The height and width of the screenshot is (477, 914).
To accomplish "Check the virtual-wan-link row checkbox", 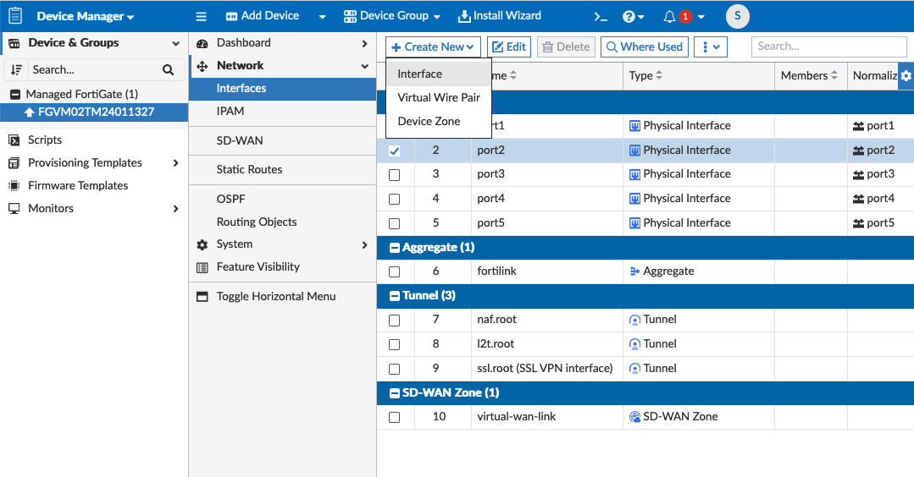I will (x=395, y=417).
